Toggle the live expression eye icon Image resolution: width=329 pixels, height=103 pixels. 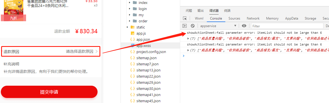(x=244, y=26)
